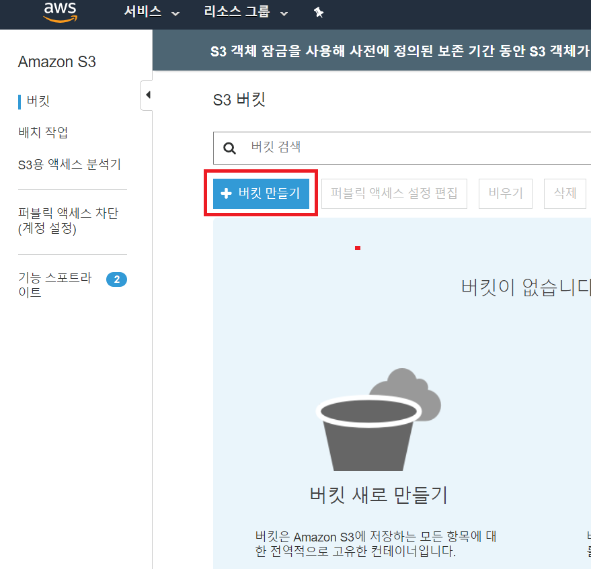Viewport: 591px width, 569px height.
Task: Click the AWS logo home icon
Action: [x=61, y=12]
